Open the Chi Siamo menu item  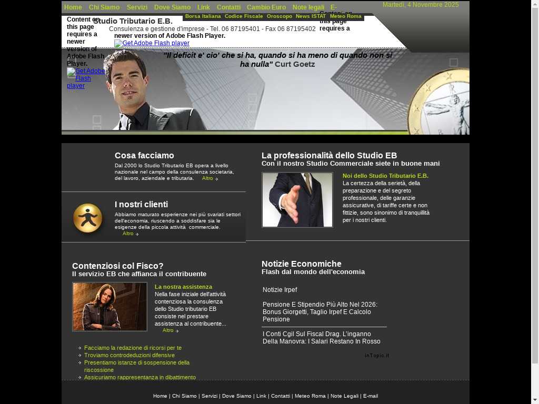click(104, 7)
